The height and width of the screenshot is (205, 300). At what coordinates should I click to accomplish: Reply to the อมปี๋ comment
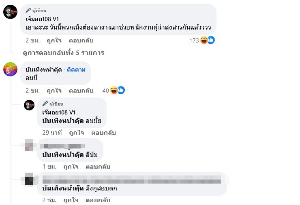click(x=81, y=91)
